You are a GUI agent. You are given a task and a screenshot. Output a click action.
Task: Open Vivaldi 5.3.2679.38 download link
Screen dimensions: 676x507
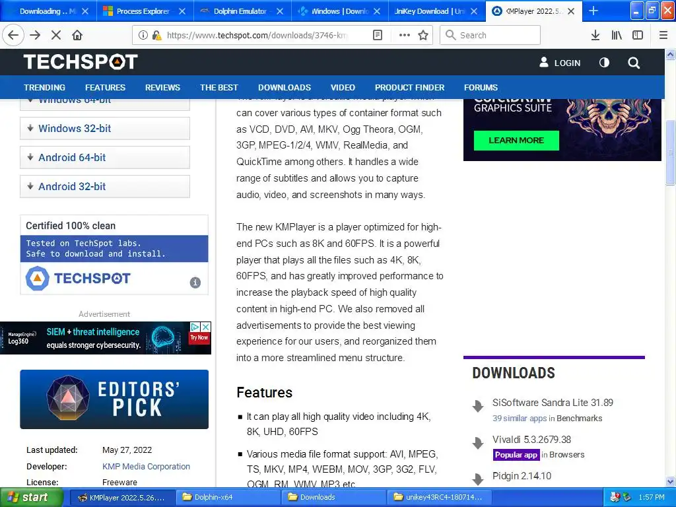tap(531, 440)
